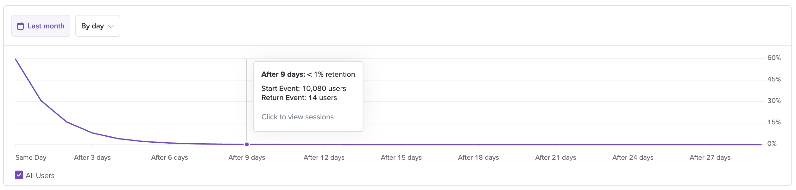Click the Same Day axis label
796x190 pixels.
tap(31, 157)
